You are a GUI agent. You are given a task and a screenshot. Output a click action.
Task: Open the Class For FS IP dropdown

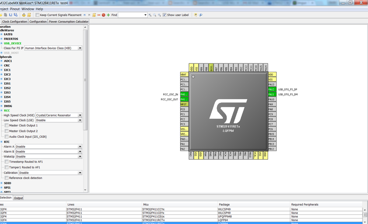point(53,48)
